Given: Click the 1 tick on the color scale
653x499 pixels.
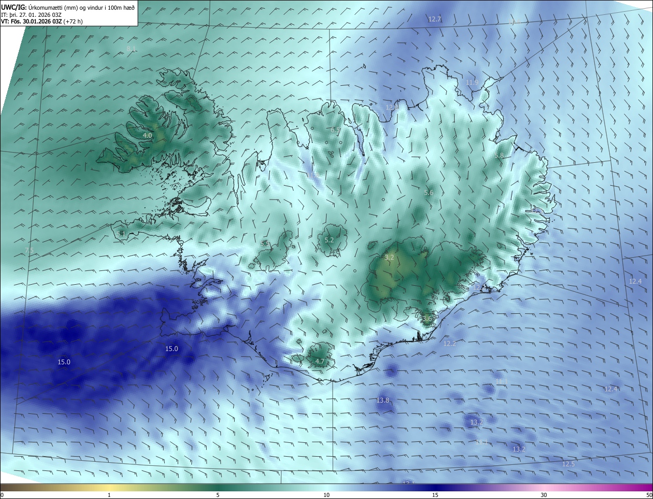Looking at the screenshot, I should point(109,495).
